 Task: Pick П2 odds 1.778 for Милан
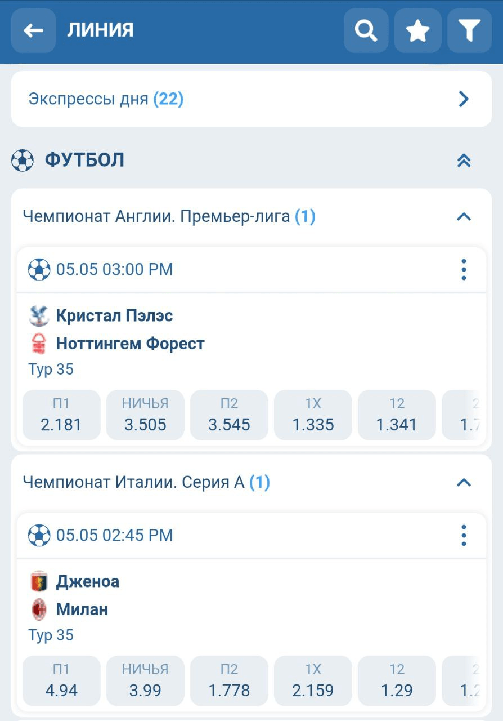click(x=229, y=680)
